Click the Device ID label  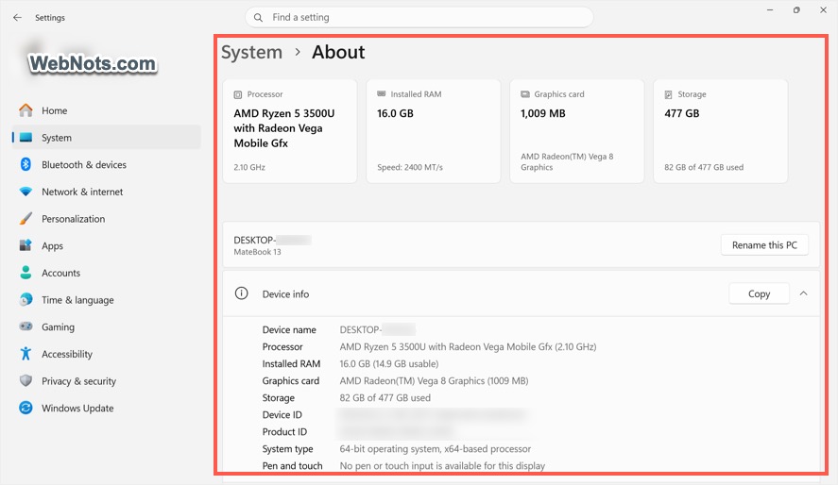[x=282, y=414]
